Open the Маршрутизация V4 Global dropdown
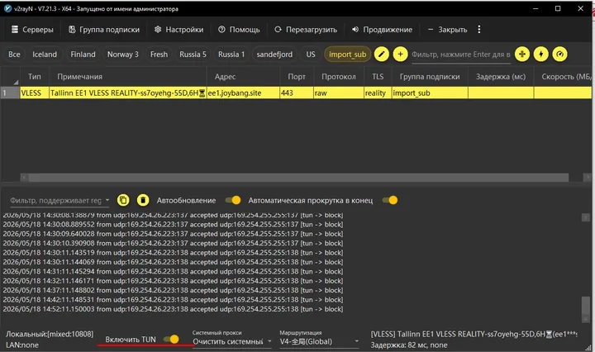The image size is (595, 352). [319, 341]
